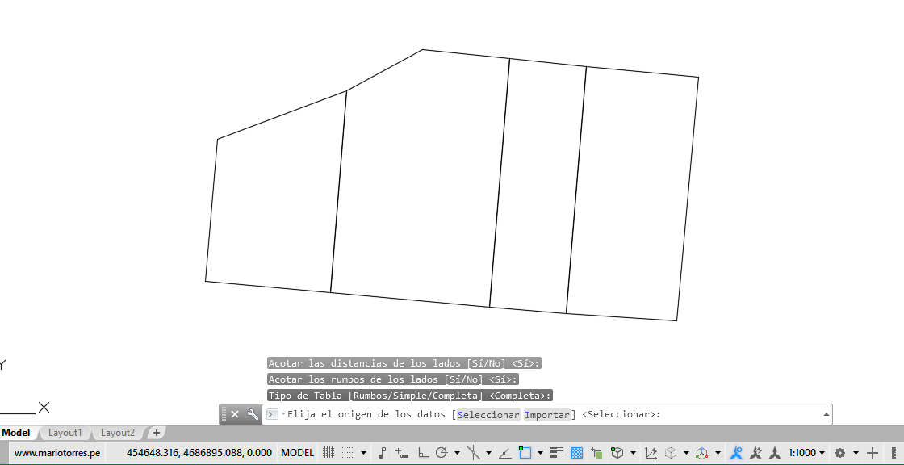
Task: Open object snap options dropdown arrow
Action: pyautogui.click(x=540, y=453)
